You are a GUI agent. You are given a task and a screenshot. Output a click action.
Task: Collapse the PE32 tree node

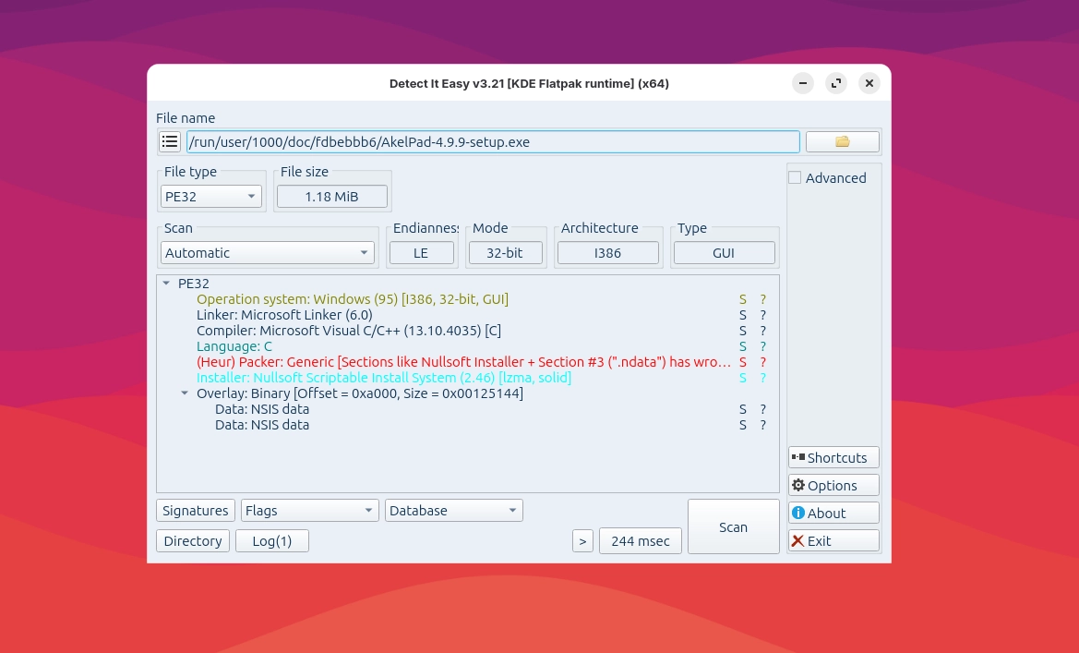pyautogui.click(x=166, y=284)
